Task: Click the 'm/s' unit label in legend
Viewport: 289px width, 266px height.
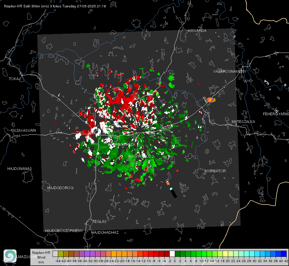Action: (41, 262)
